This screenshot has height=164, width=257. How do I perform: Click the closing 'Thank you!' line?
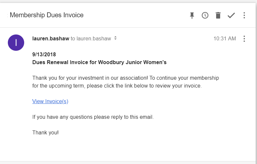[45, 132]
